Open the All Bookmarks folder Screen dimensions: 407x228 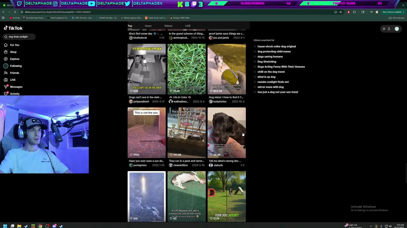(x=396, y=18)
